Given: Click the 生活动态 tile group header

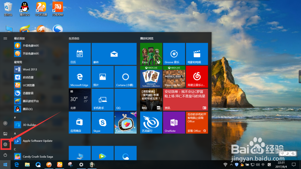Looking at the screenshot, I should coord(74,38).
